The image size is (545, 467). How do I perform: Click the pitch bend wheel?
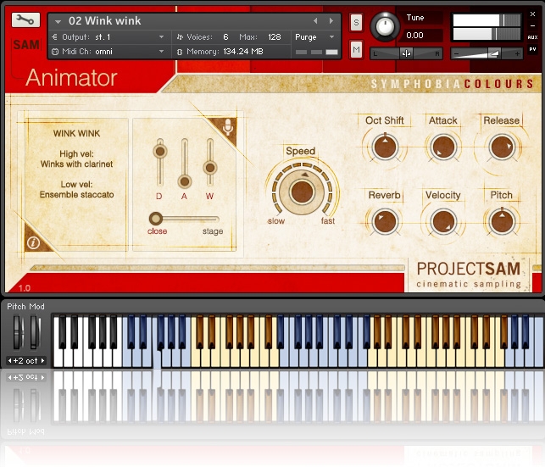point(18,332)
